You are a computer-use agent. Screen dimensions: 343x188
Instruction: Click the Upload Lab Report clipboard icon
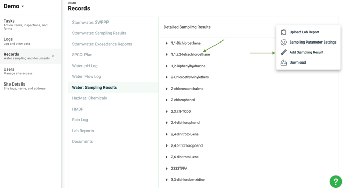[284, 32]
